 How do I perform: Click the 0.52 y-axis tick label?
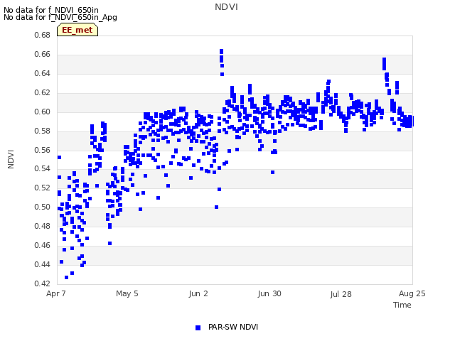(x=42, y=188)
